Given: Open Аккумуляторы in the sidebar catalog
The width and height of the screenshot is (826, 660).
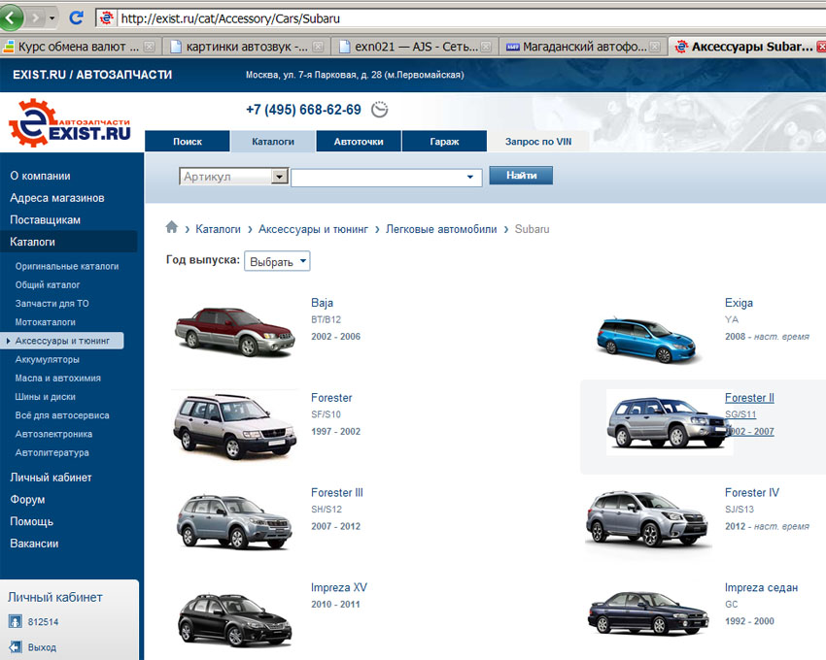Looking at the screenshot, I should point(48,359).
